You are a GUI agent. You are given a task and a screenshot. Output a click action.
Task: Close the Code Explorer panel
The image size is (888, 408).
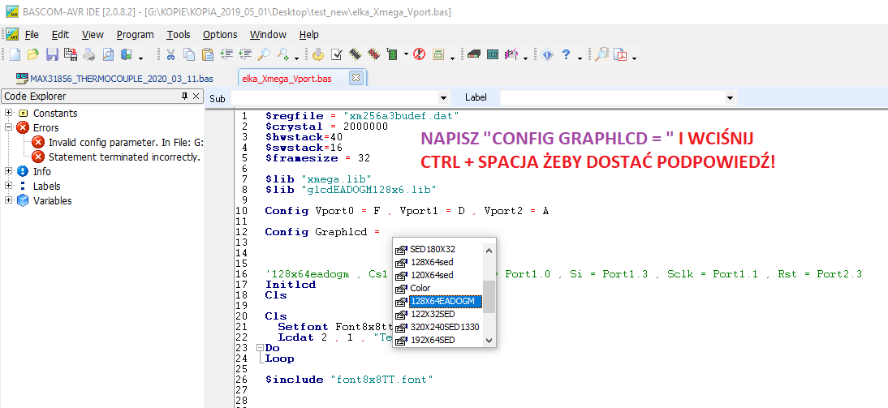(196, 97)
